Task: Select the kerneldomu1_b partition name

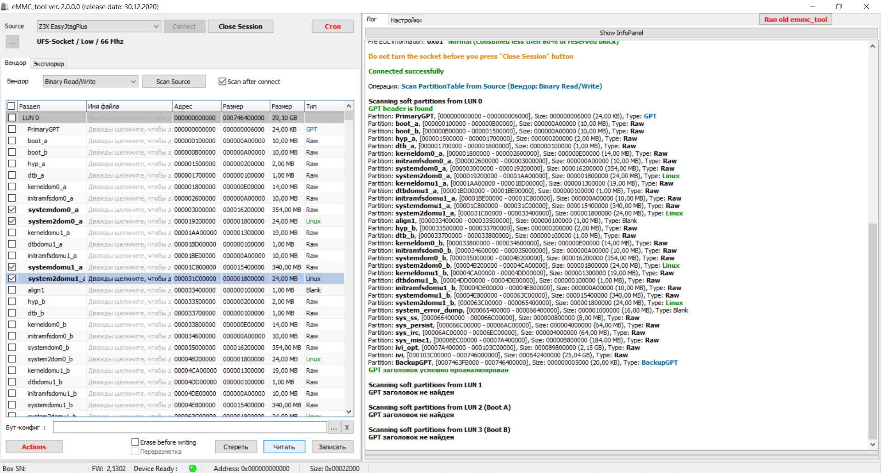Action: (49, 370)
